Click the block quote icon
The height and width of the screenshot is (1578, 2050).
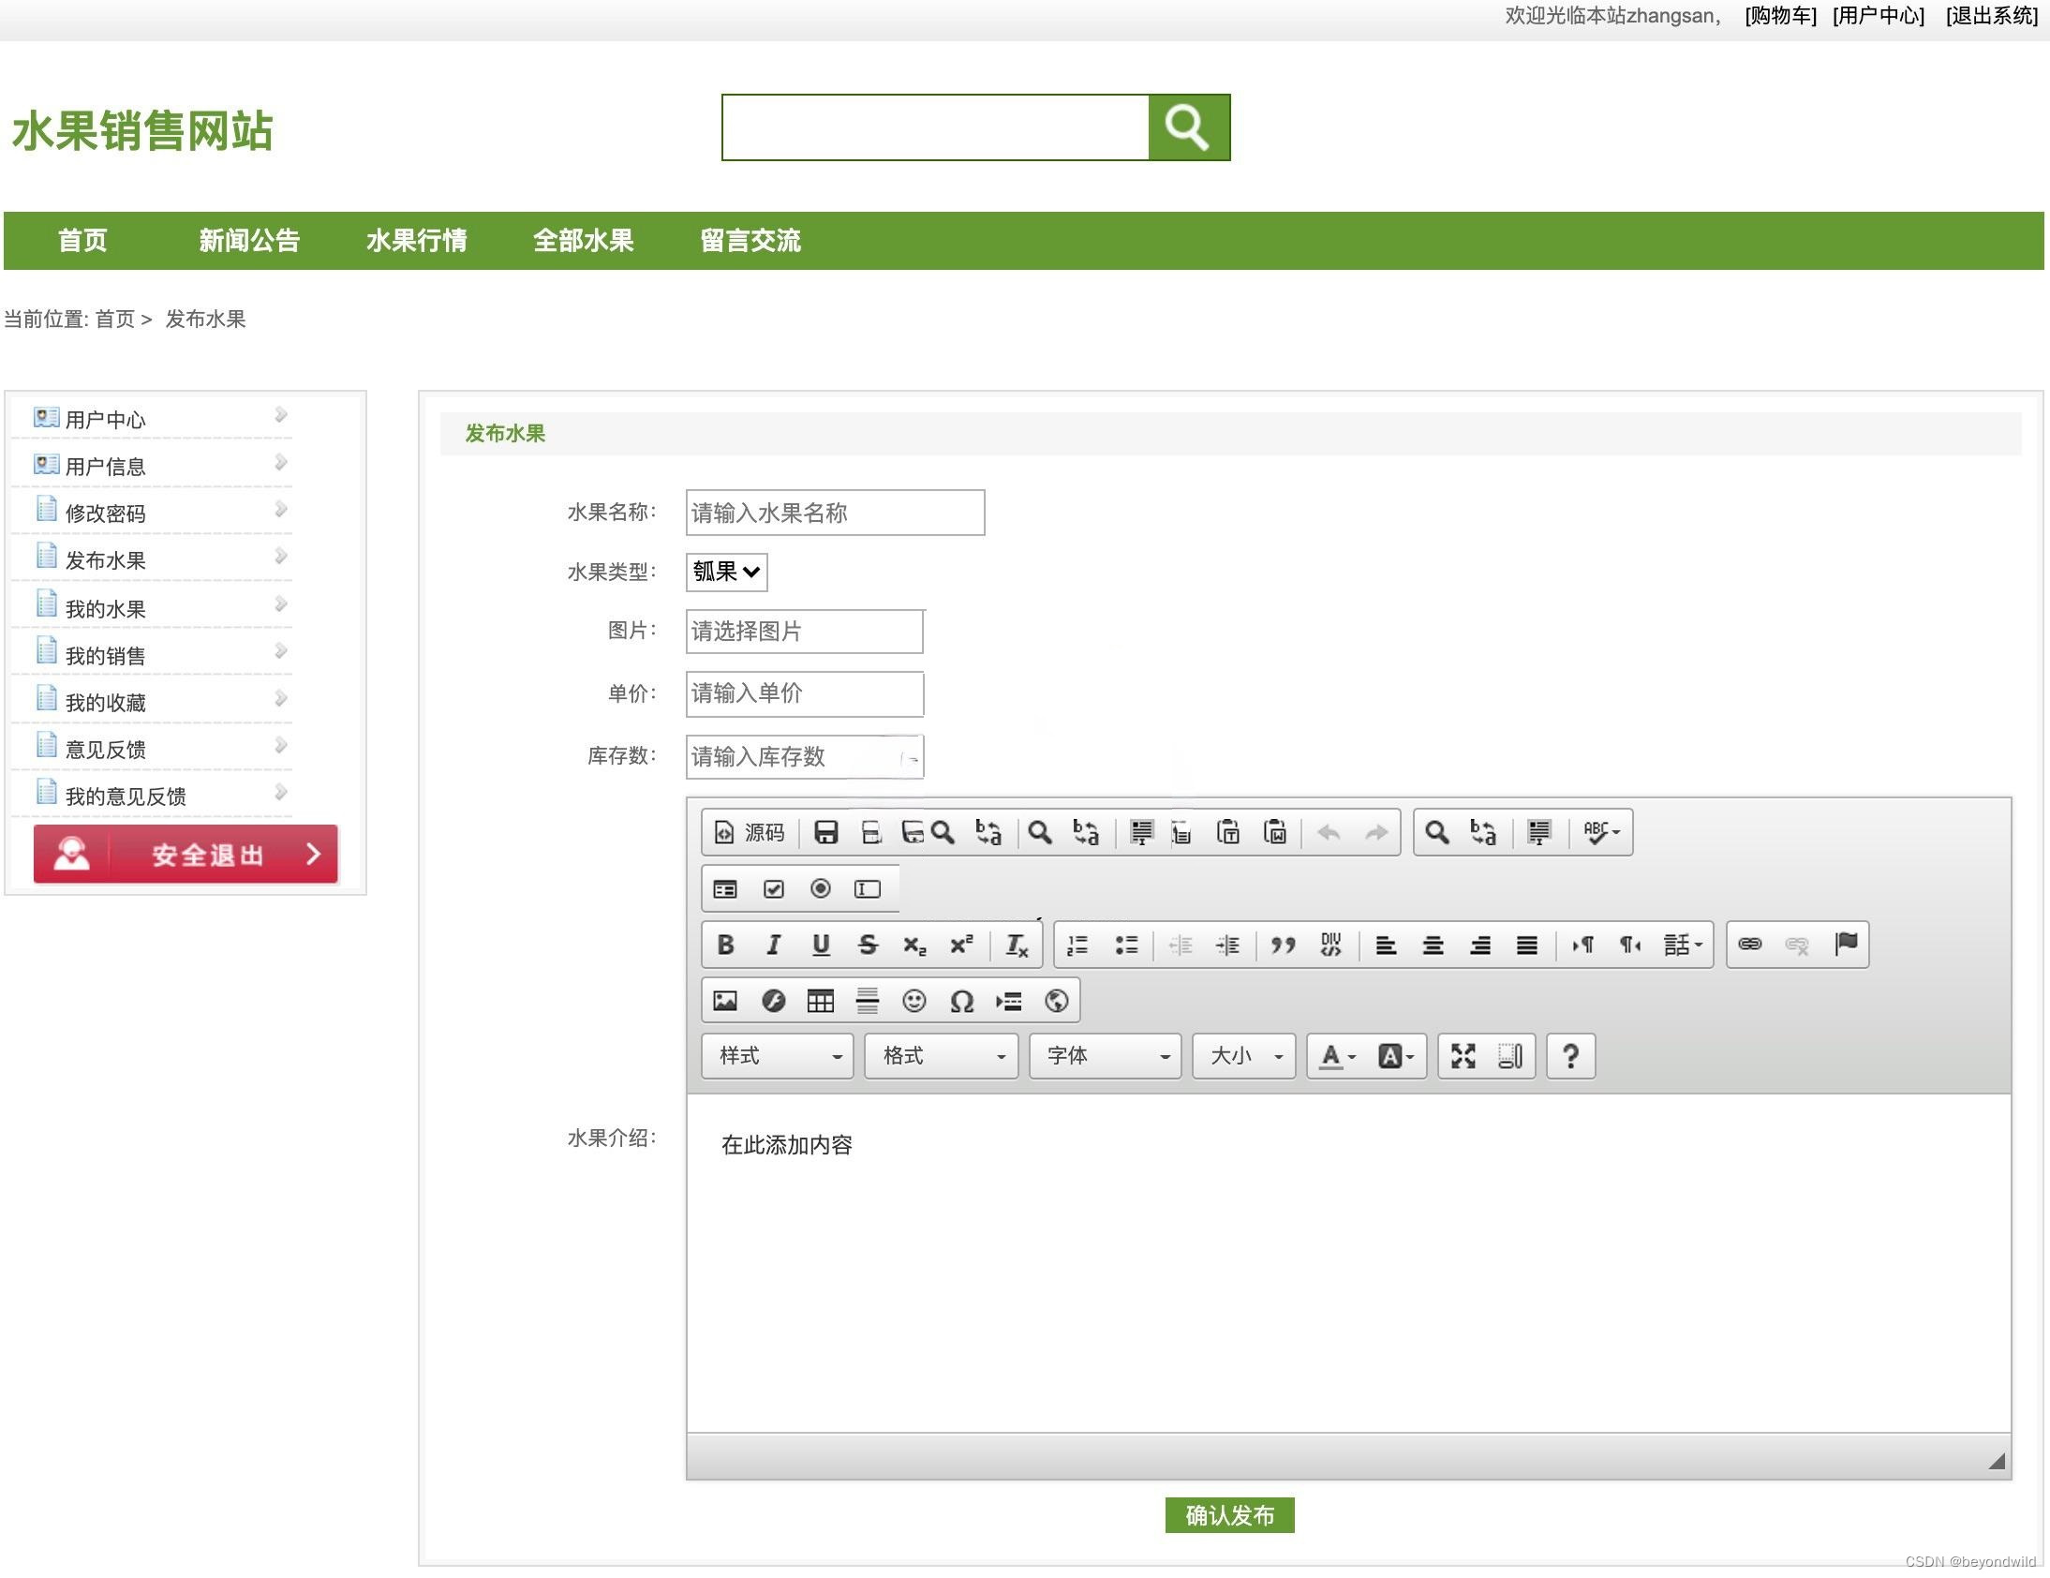click(1284, 945)
